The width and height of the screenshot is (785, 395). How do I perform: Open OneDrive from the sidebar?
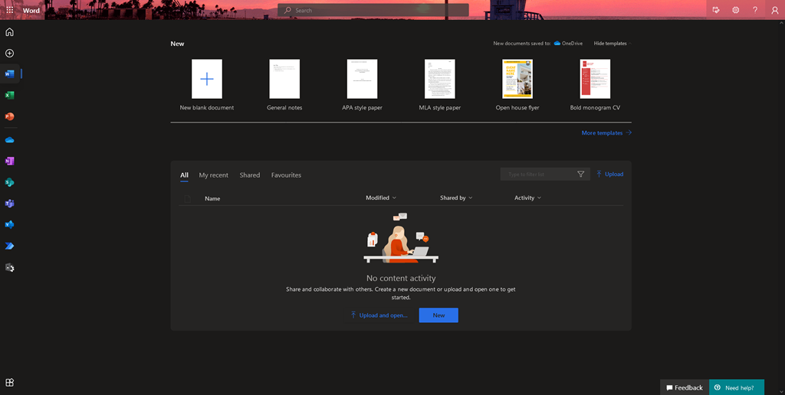coord(10,140)
